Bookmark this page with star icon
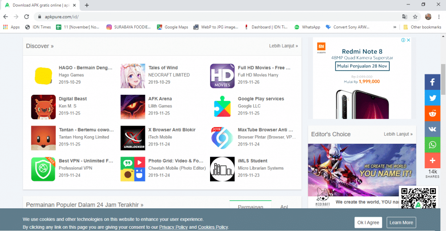446x231 pixels. [x=415, y=16]
